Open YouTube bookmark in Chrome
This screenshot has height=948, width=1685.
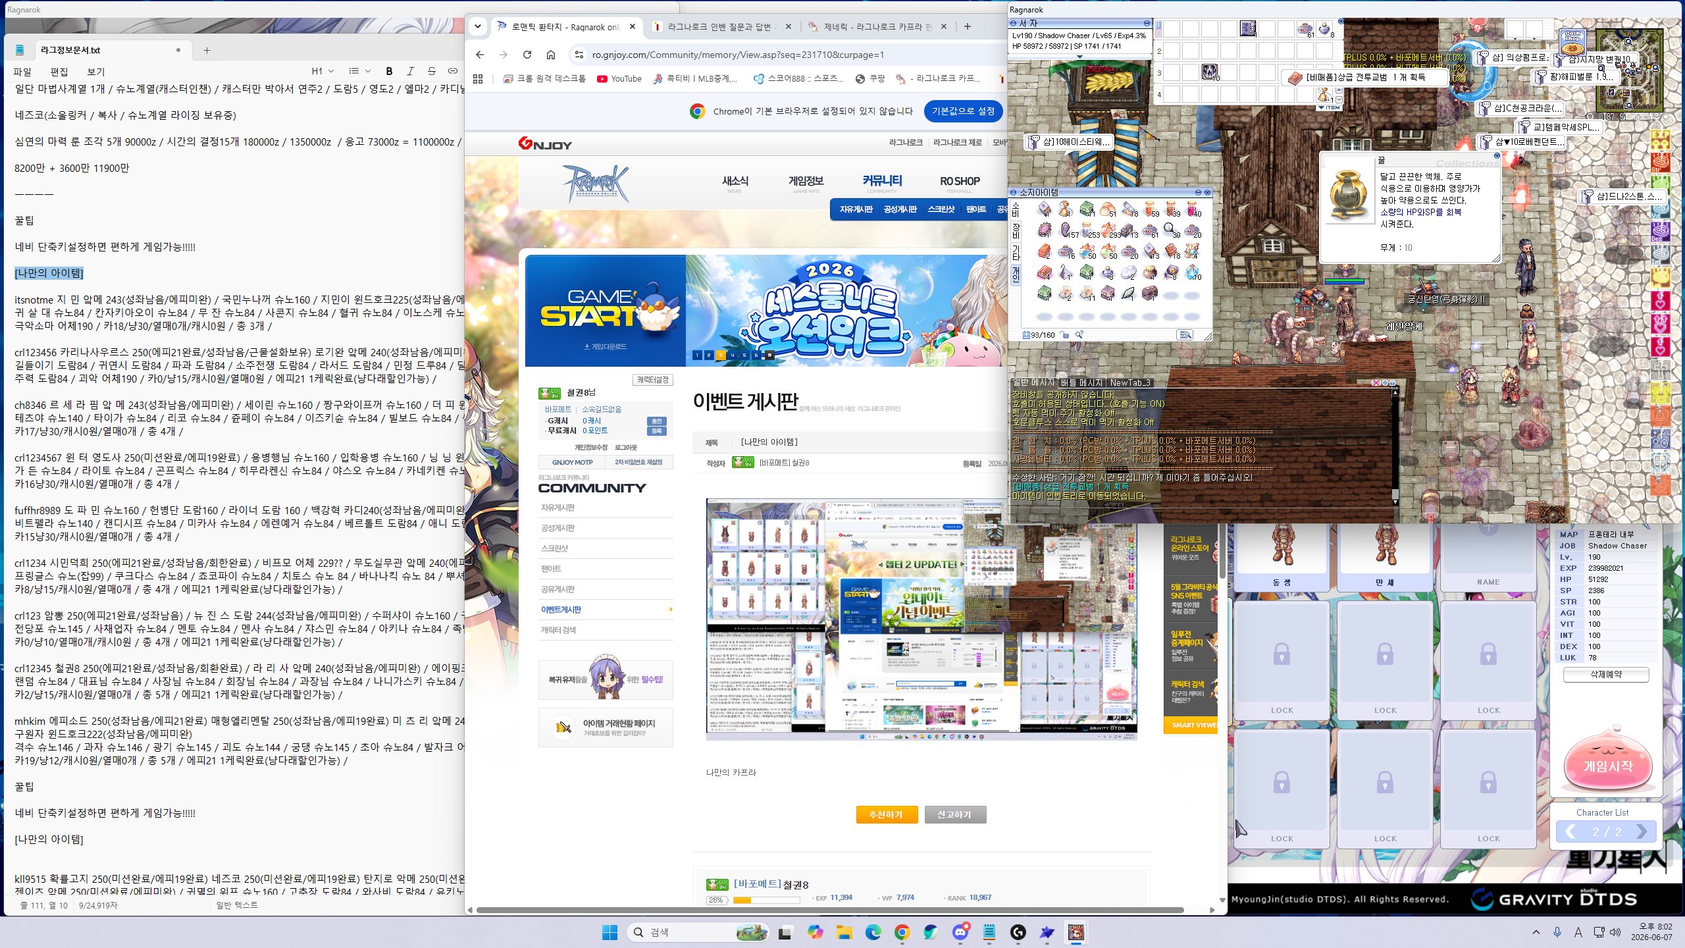click(619, 78)
